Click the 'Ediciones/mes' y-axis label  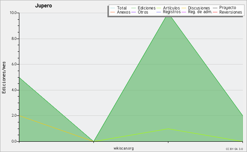click(x=4, y=78)
